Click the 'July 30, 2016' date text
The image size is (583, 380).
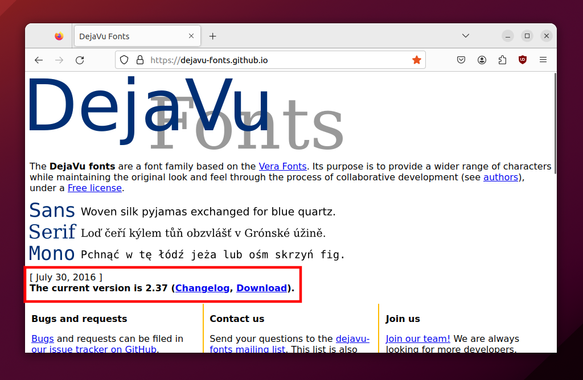pos(66,277)
